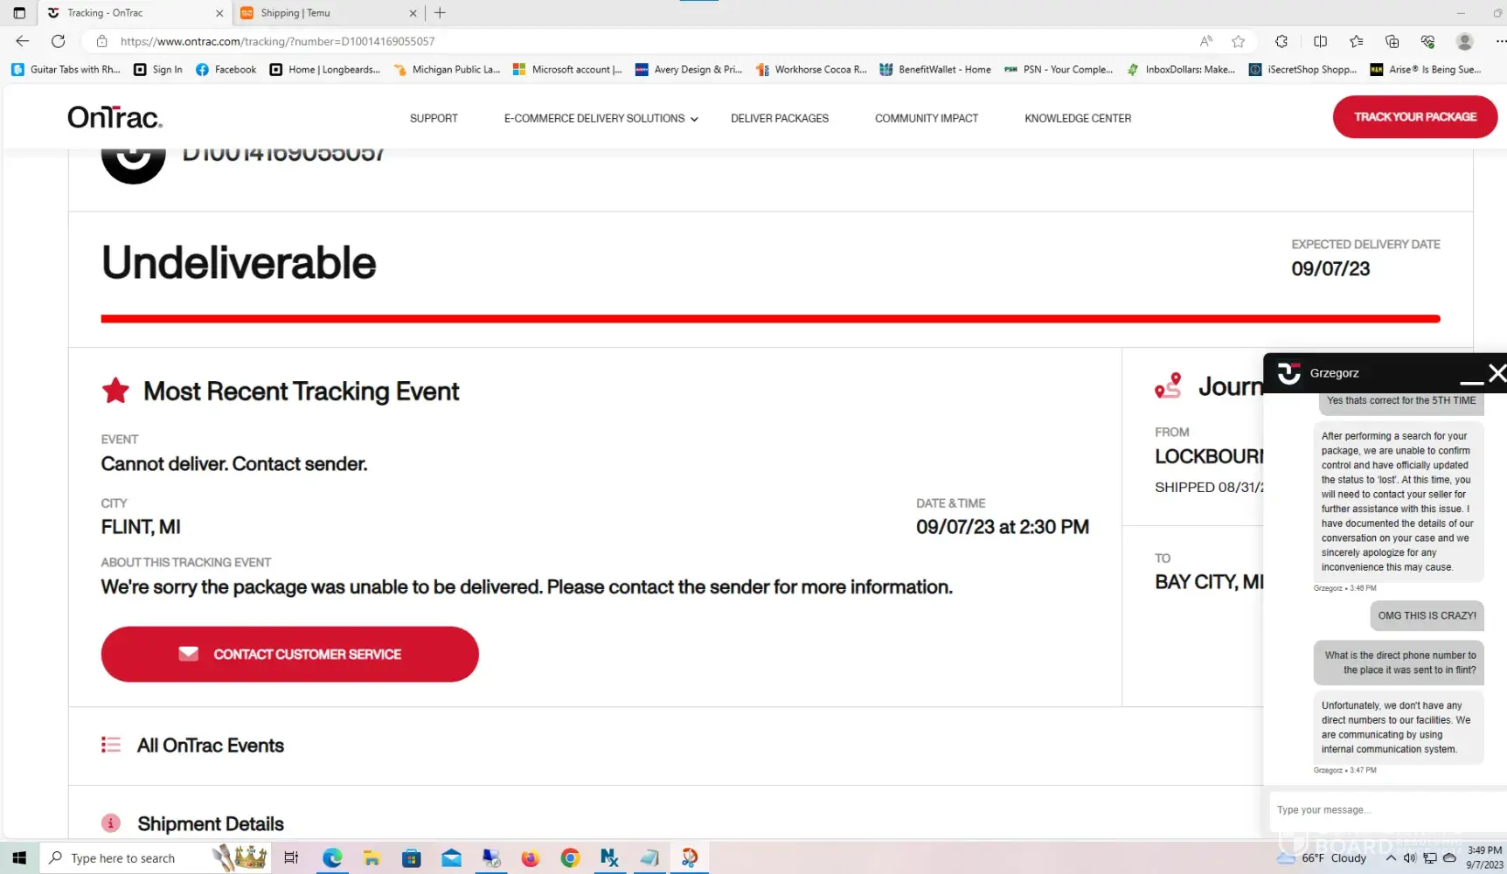Open iSecretShop bookmark

pos(1302,69)
